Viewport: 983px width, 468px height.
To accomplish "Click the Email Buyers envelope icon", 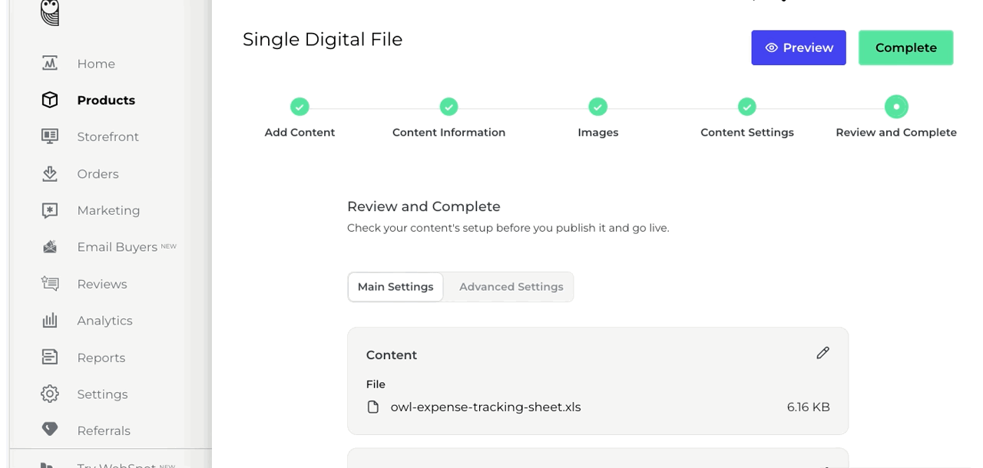I will coord(50,247).
